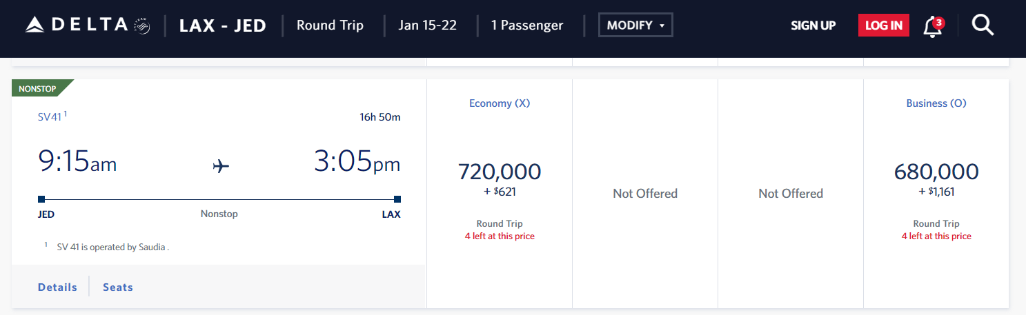Image resolution: width=1026 pixels, height=315 pixels.
Task: View the Seats link
Action: (x=118, y=287)
